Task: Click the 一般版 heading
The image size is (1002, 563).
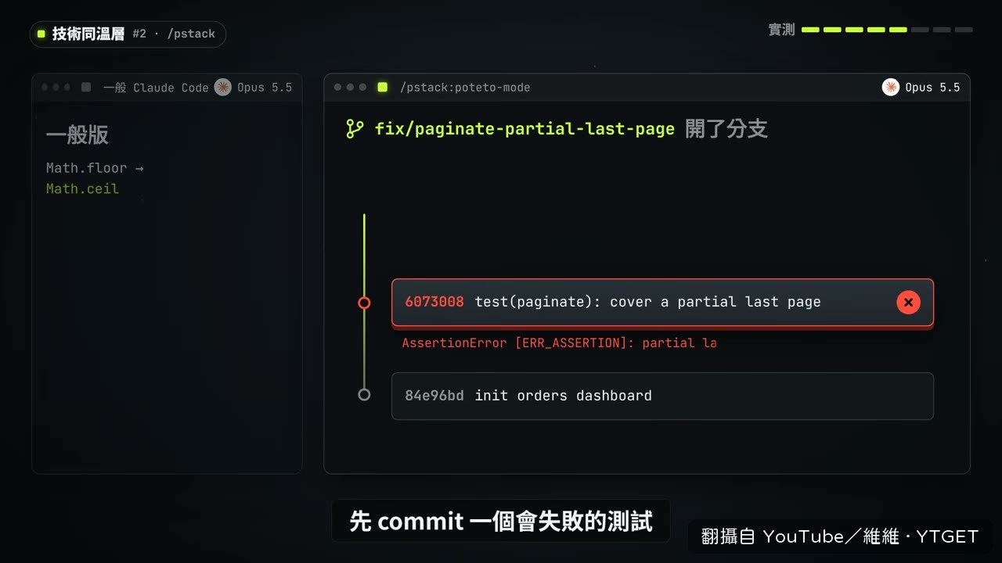Action: [77, 134]
